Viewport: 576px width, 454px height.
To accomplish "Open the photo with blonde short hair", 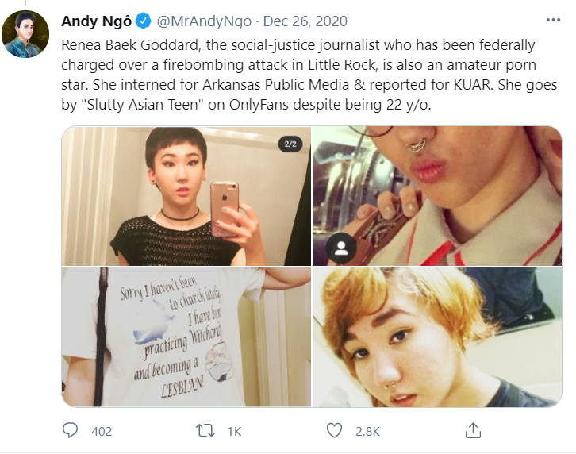I will [x=437, y=337].
